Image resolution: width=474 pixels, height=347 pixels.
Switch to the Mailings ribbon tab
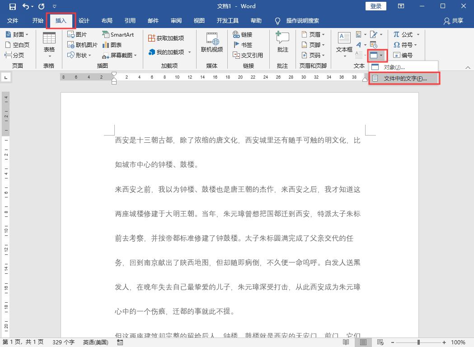[153, 20]
